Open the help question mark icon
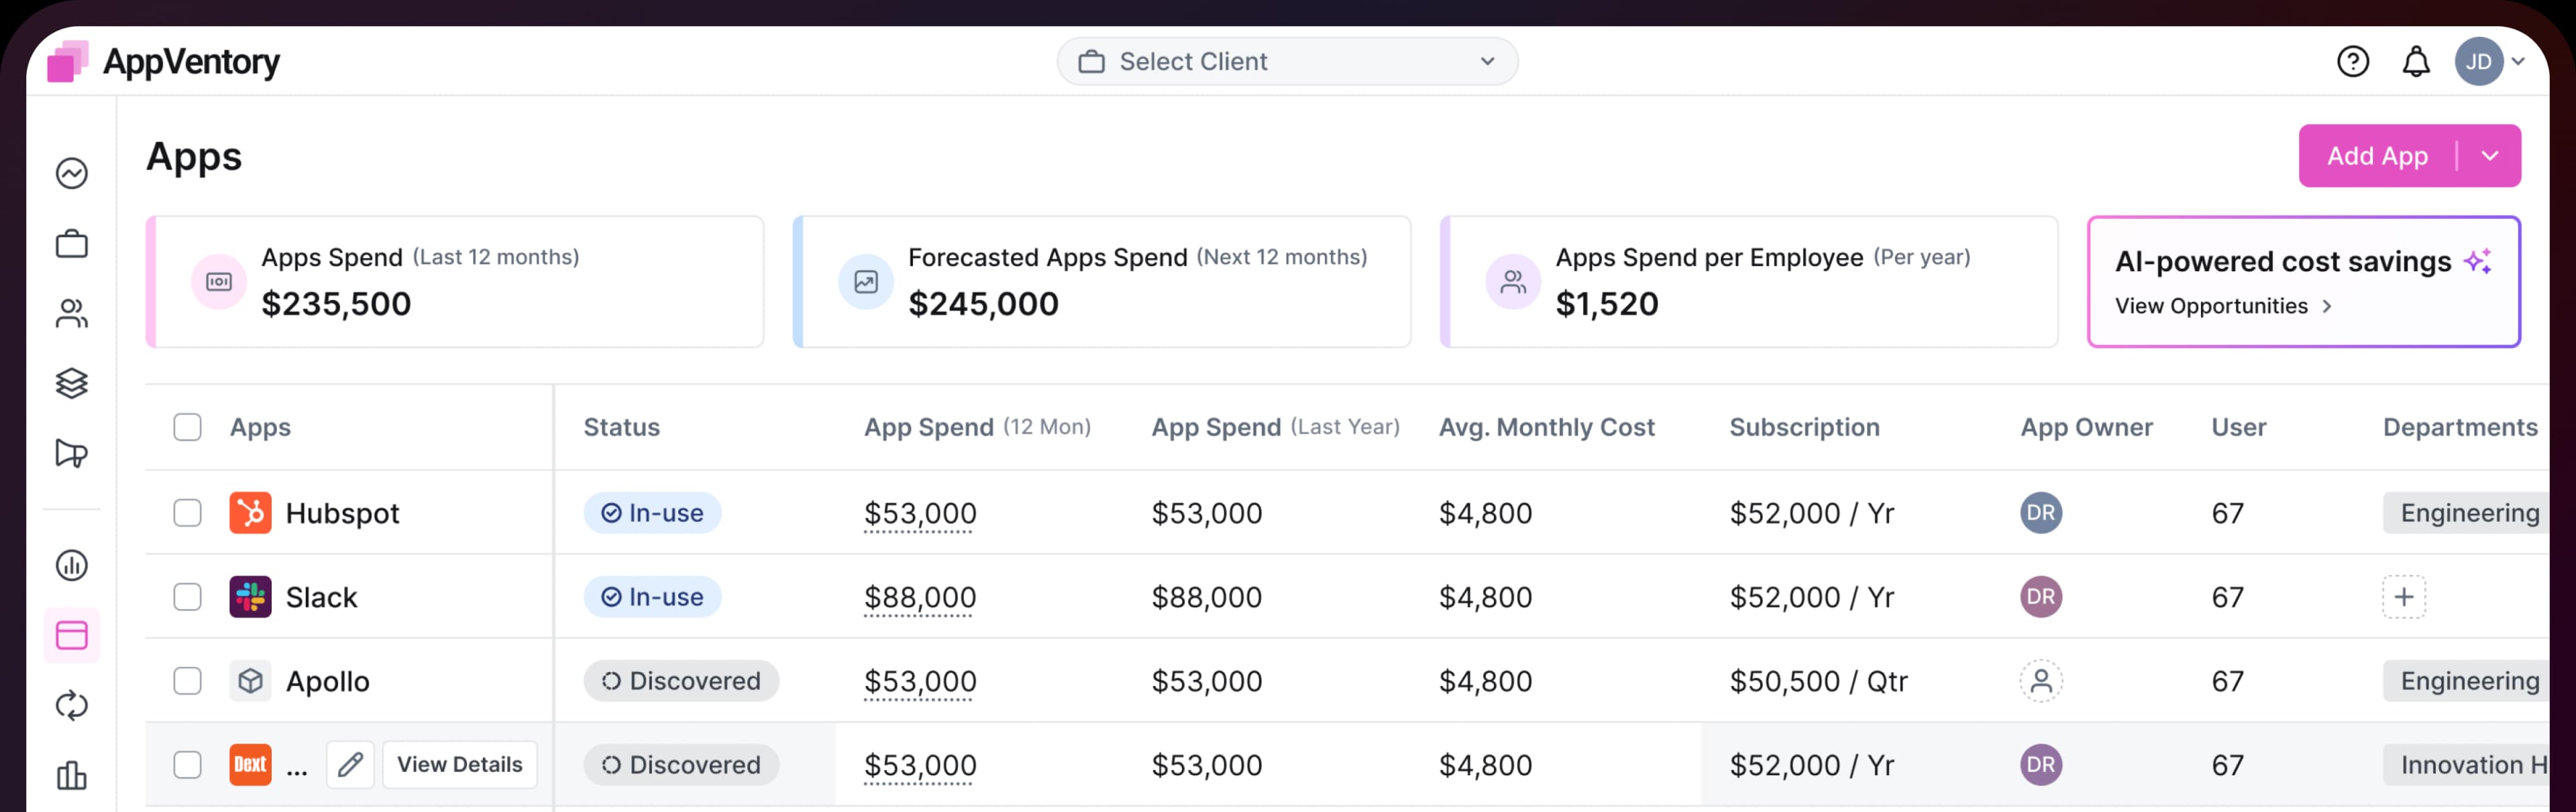 [x=2352, y=62]
